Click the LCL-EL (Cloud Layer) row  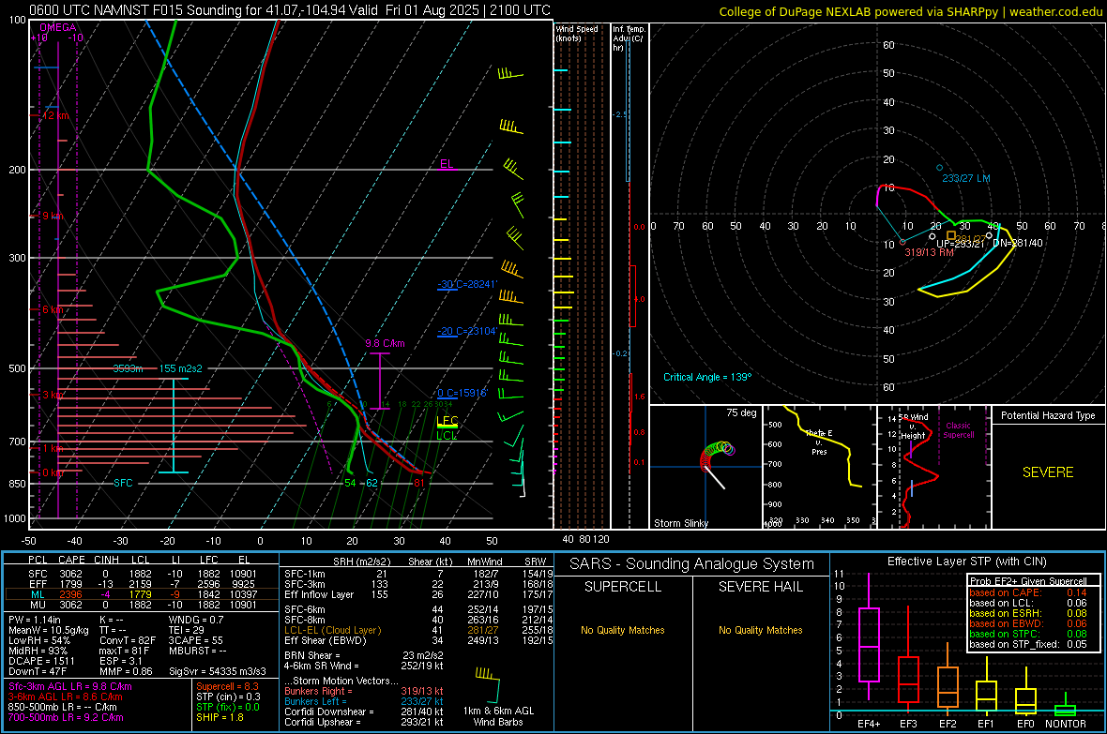click(418, 630)
